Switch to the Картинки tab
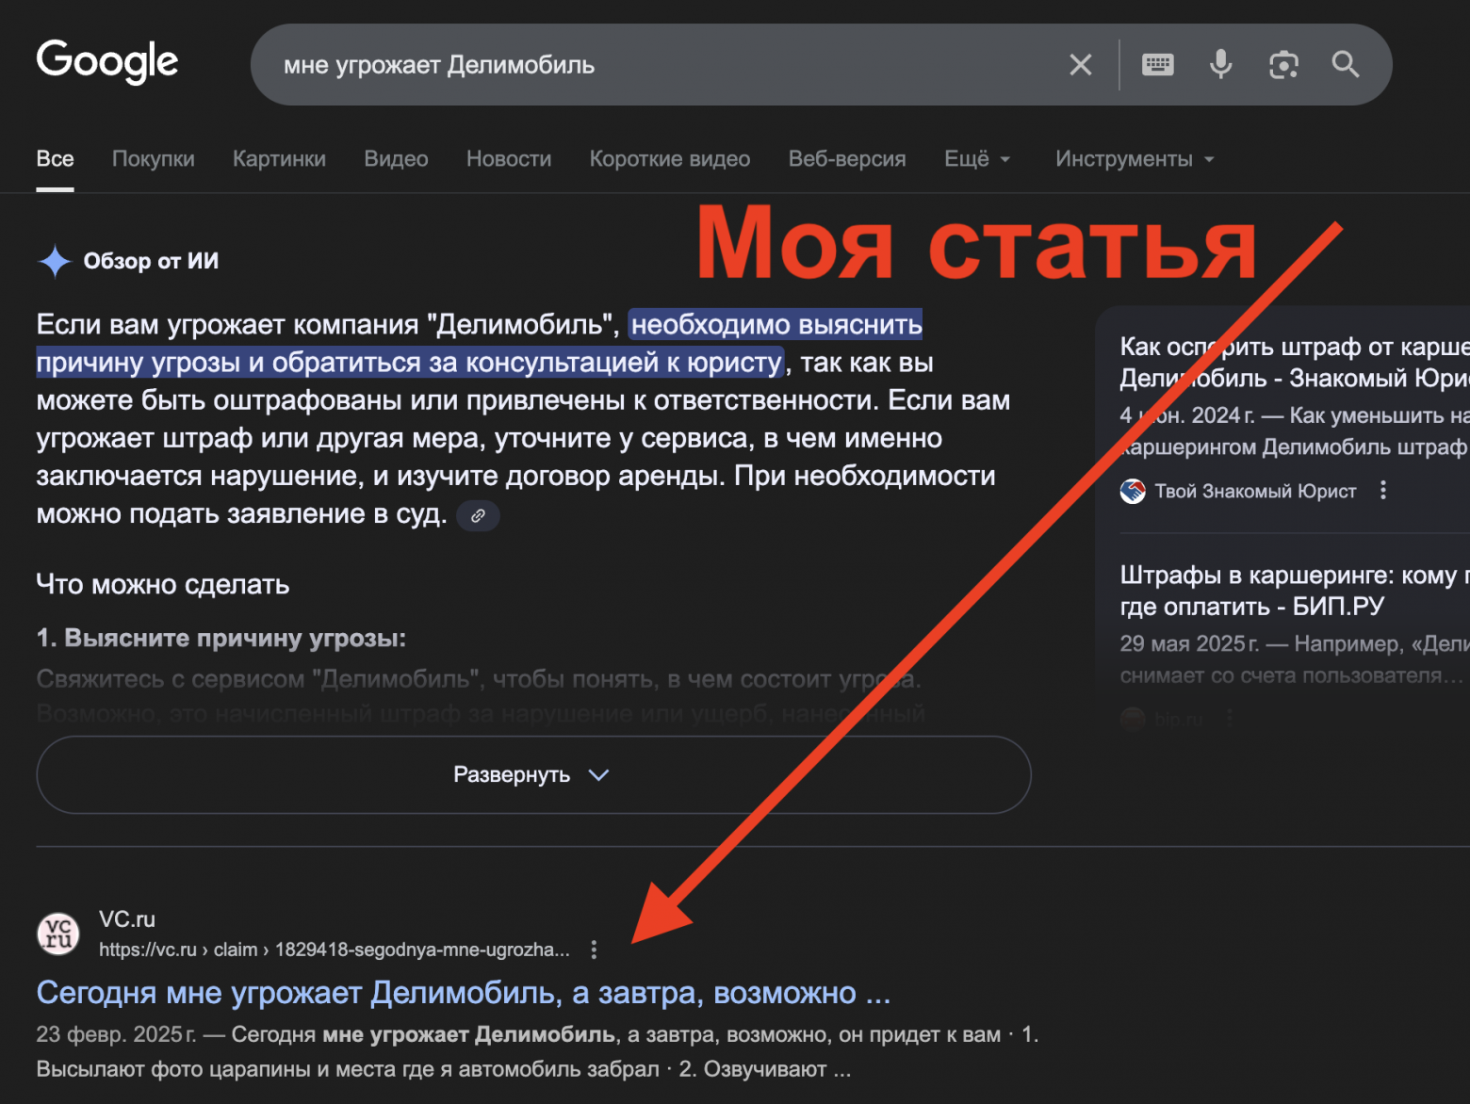The image size is (1470, 1104). pyautogui.click(x=279, y=158)
